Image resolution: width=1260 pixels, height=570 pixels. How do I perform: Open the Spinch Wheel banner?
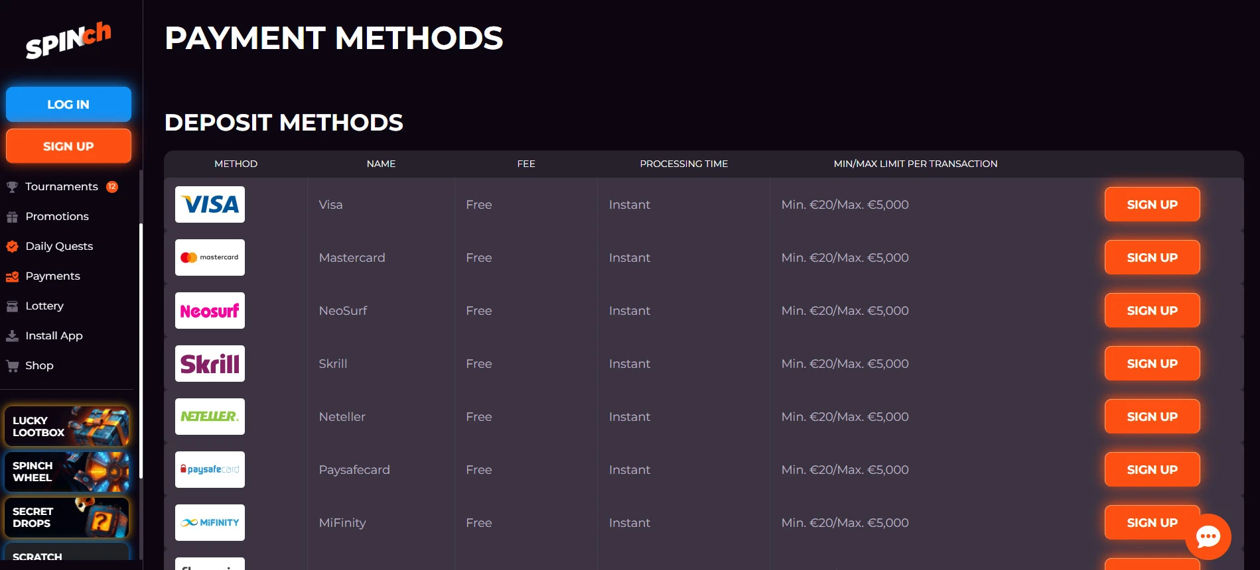click(x=67, y=471)
